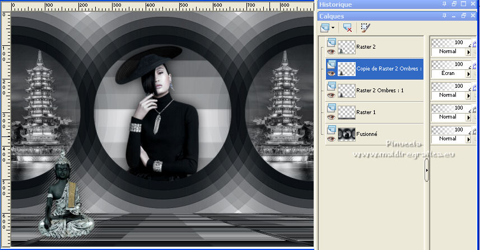
Task: Click the Raster 2 Ombres : 1 thumbnail
Action: [x=347, y=91]
